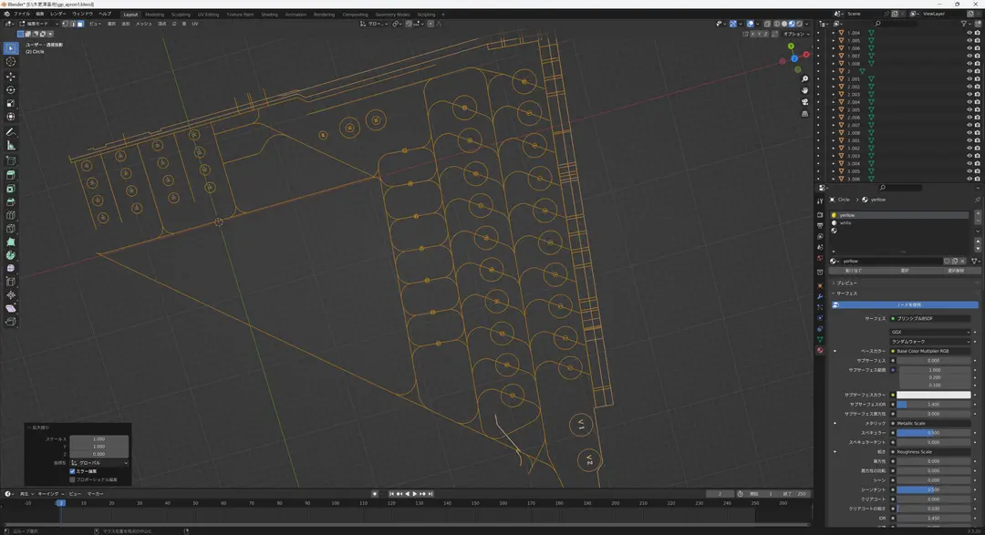This screenshot has width=985, height=535.
Task: Open the ランダムウォーク subsurface method dropdown
Action: pyautogui.click(x=930, y=342)
